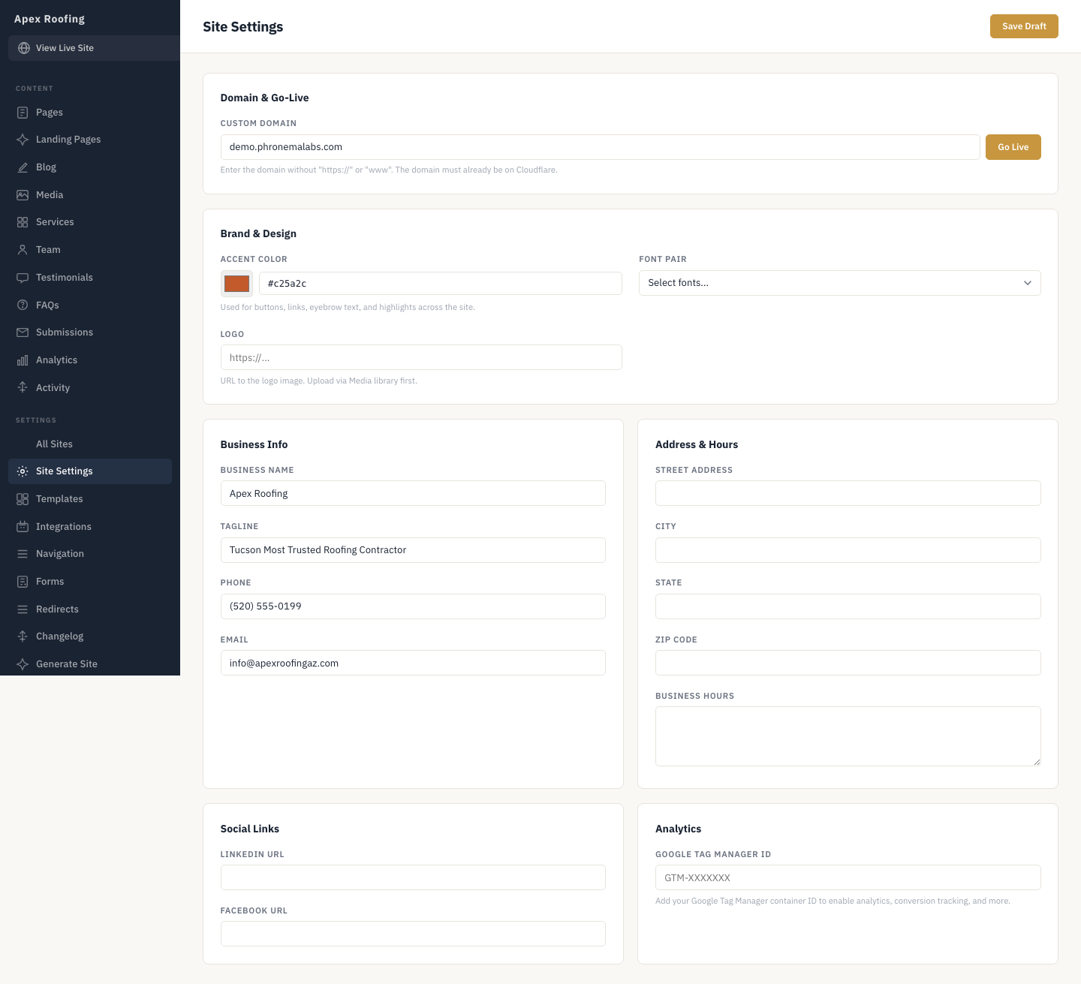
Task: Click the Save Draft button
Action: (x=1024, y=26)
